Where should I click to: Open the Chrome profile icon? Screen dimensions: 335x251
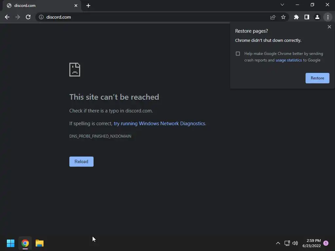coord(317,17)
